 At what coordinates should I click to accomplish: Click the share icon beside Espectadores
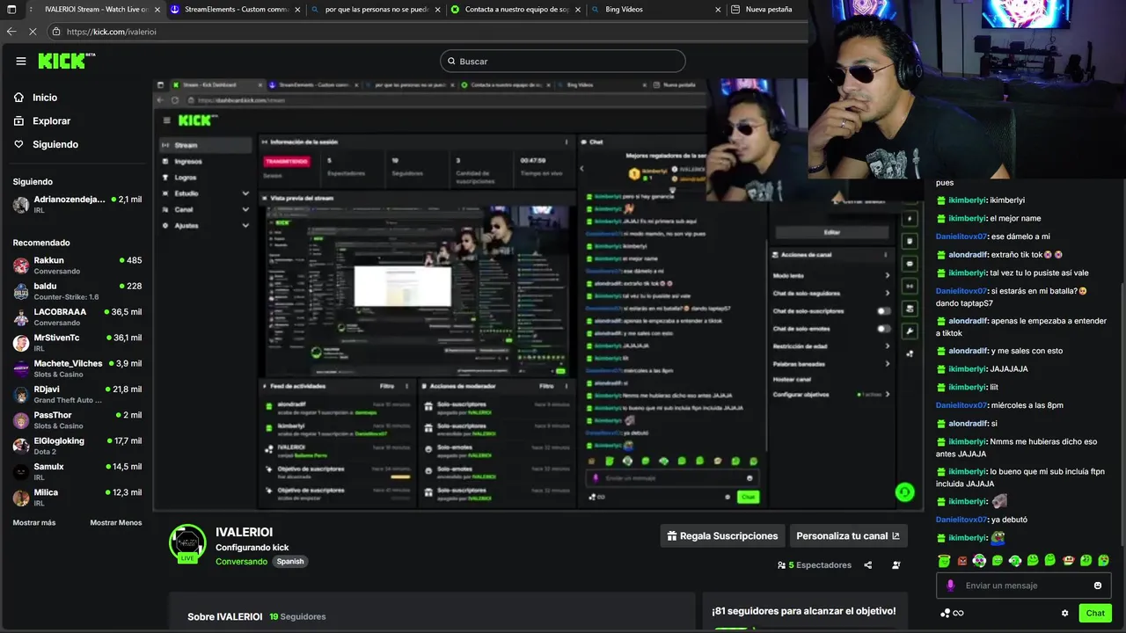(868, 565)
